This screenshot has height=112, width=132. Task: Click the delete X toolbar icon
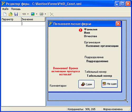tap(52, 14)
